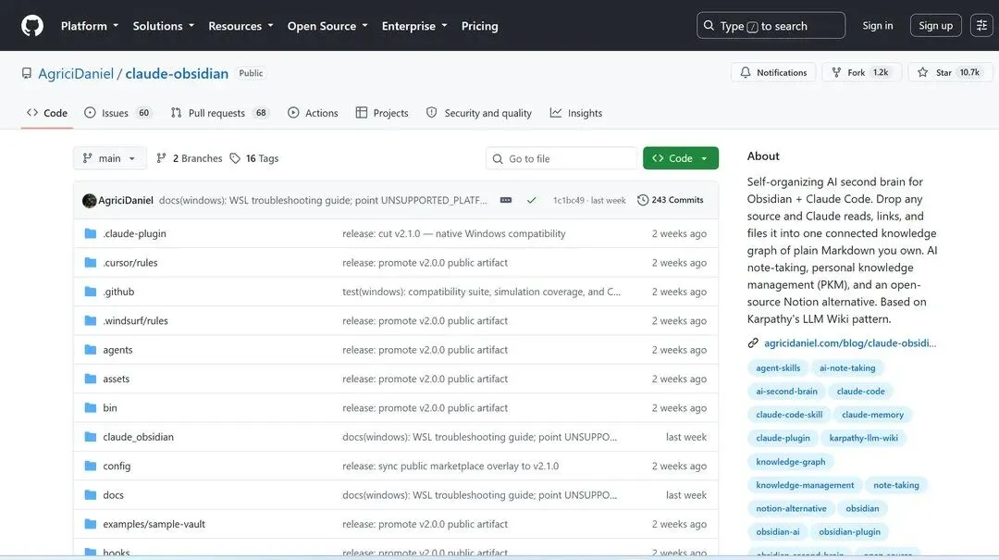Click the obsidian-plugin topic tag
999x560 pixels.
pyautogui.click(x=849, y=532)
